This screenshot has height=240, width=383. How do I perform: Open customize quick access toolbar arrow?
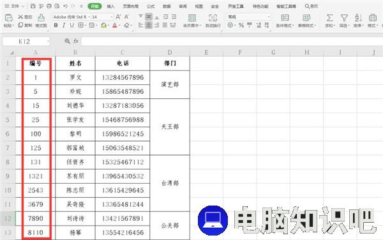[x=81, y=6]
